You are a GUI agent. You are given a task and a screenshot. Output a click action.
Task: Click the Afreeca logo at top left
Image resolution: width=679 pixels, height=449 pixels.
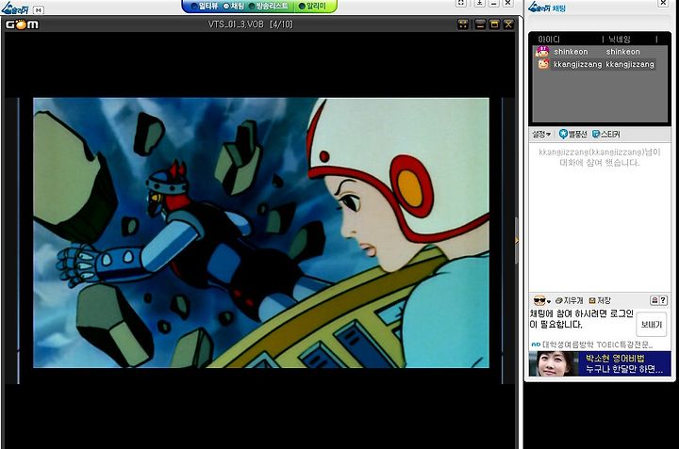pyautogui.click(x=16, y=8)
